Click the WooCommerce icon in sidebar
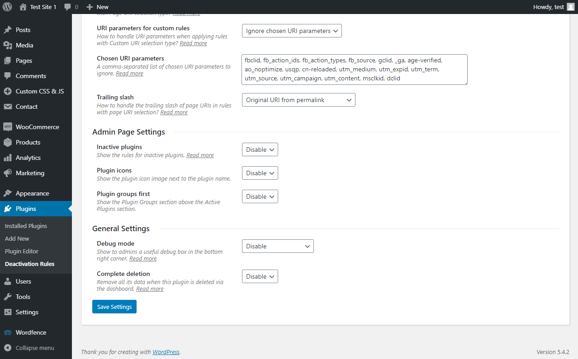Viewport: 578px width, 359px height. (8, 127)
